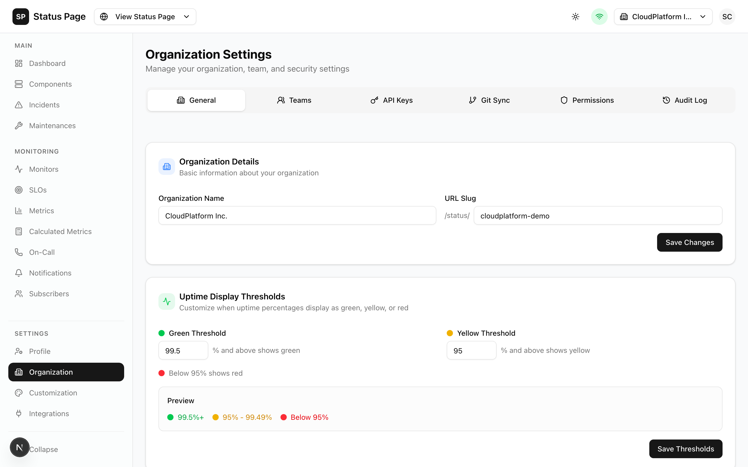View the Subscribers list

[49, 293]
